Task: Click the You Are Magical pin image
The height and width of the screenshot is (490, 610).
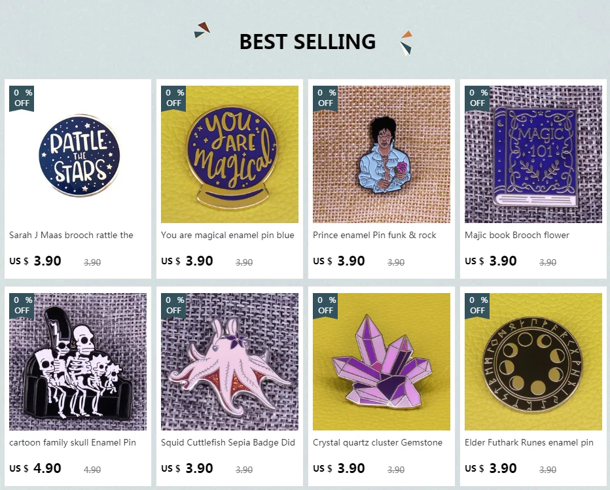Action: [x=230, y=155]
